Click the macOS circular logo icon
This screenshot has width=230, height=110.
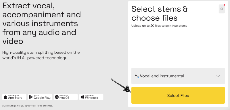pyautogui.click(x=57, y=97)
